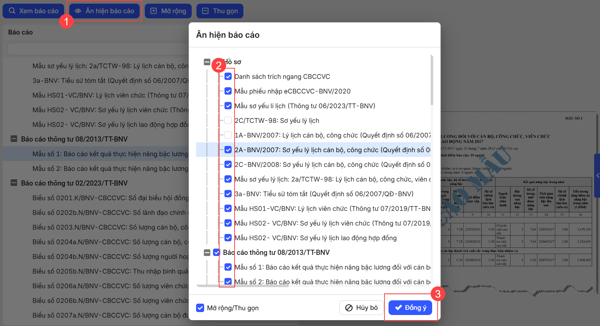The image size is (600, 326).
Task: Collapse the Hồ sơ tree node in dialog
Action: 207,62
